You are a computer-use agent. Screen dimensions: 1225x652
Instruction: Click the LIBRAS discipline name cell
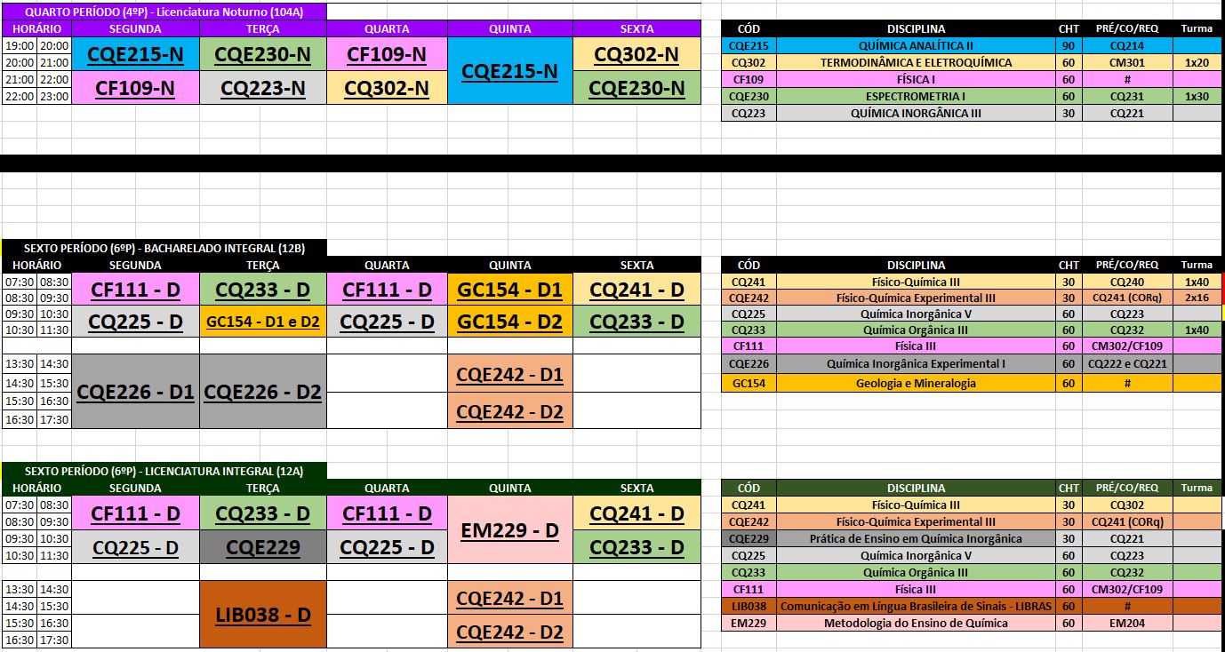pyautogui.click(x=916, y=607)
